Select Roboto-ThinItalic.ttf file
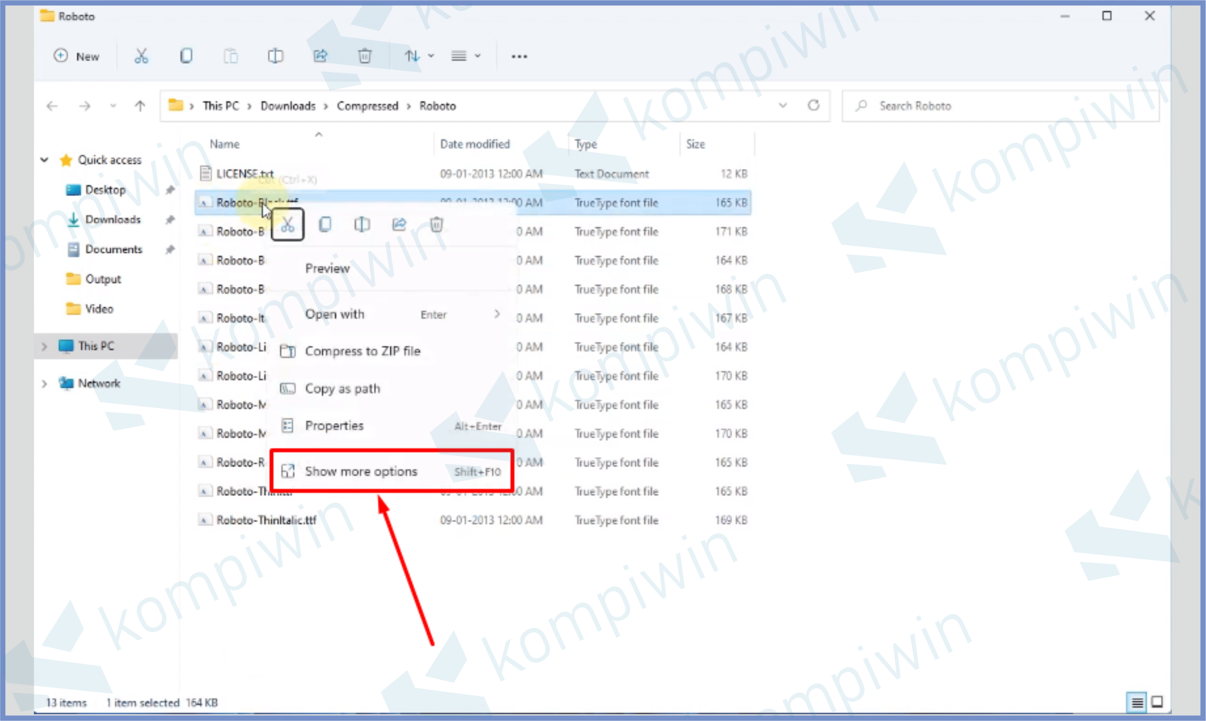The height and width of the screenshot is (721, 1206). click(266, 520)
